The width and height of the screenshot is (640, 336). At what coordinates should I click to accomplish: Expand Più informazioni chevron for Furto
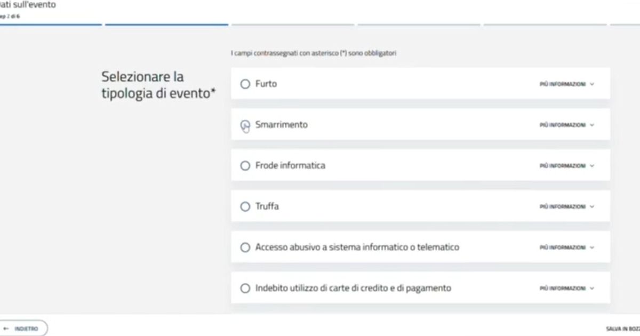click(592, 84)
